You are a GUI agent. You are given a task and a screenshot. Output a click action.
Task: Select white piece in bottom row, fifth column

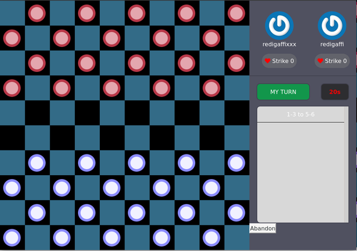click(112, 238)
